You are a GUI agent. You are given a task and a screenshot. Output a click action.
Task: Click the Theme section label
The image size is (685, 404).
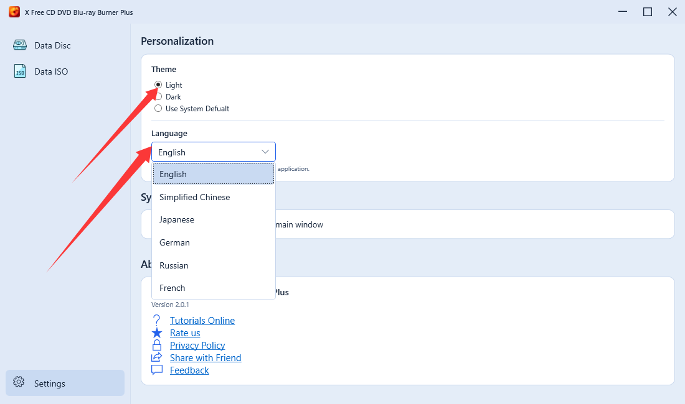pos(164,69)
